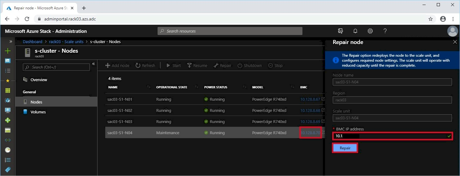Select node row sac03-S1-N02
This screenshot has height=176, width=460.
[x=215, y=110]
